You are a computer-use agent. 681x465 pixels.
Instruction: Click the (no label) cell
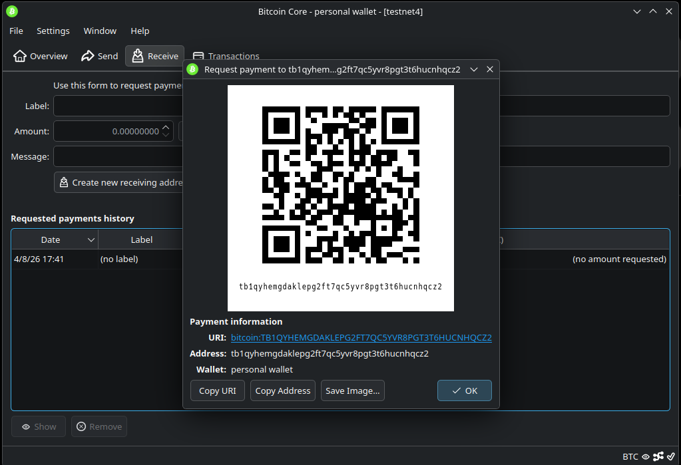[119, 259]
